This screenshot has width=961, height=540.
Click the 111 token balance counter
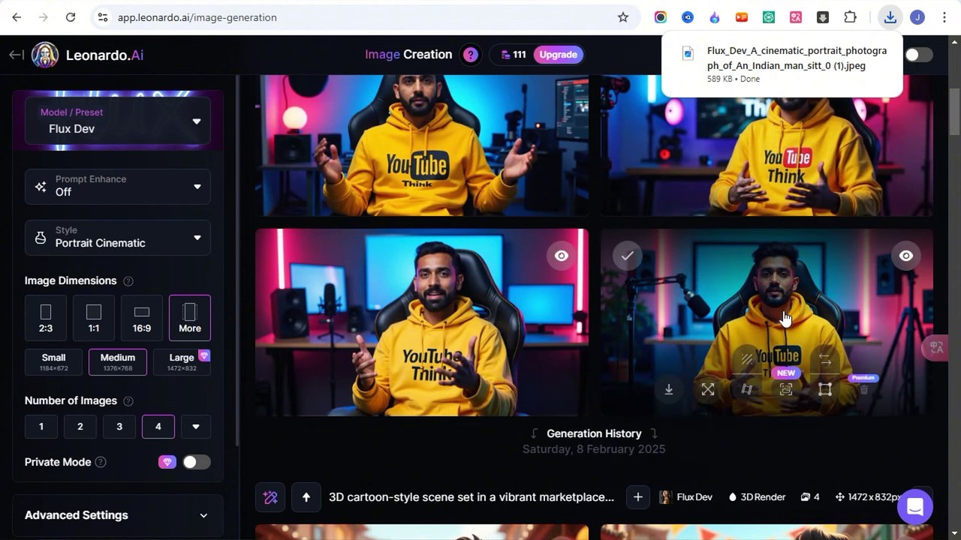coord(513,55)
